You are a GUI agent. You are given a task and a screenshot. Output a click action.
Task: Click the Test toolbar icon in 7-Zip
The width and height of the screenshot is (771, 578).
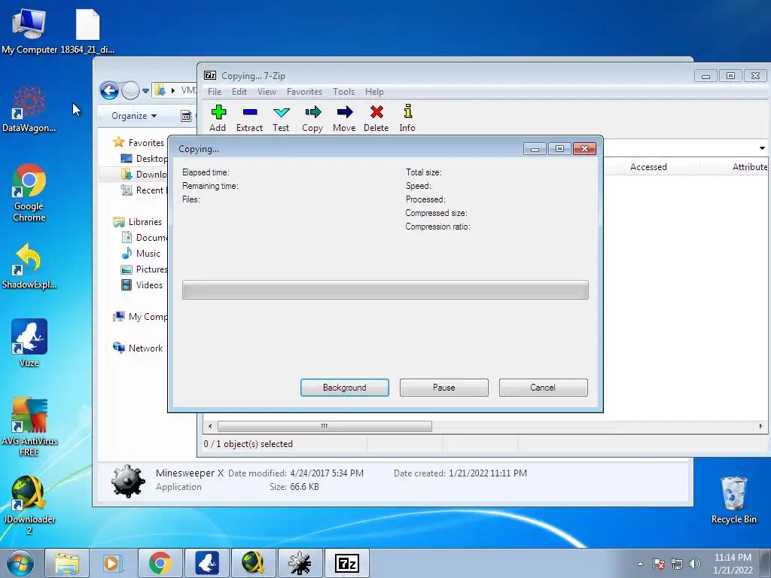(281, 118)
